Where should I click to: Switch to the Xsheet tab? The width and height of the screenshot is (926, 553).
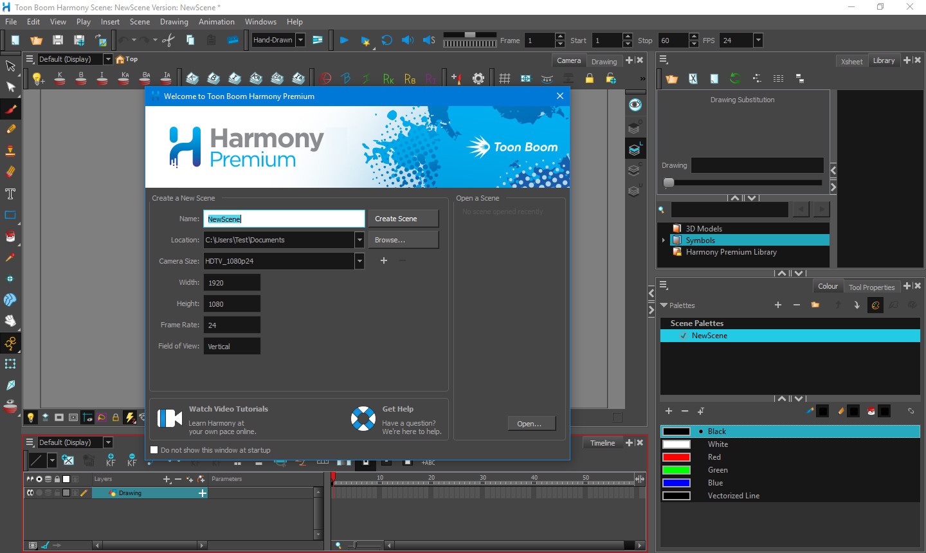pyautogui.click(x=851, y=61)
